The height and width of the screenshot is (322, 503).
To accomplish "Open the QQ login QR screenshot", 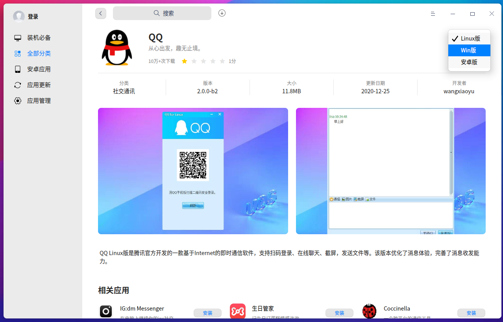I will click(x=193, y=171).
